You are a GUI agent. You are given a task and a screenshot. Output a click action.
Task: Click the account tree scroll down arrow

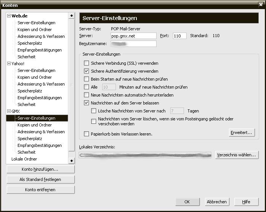coord(71,161)
